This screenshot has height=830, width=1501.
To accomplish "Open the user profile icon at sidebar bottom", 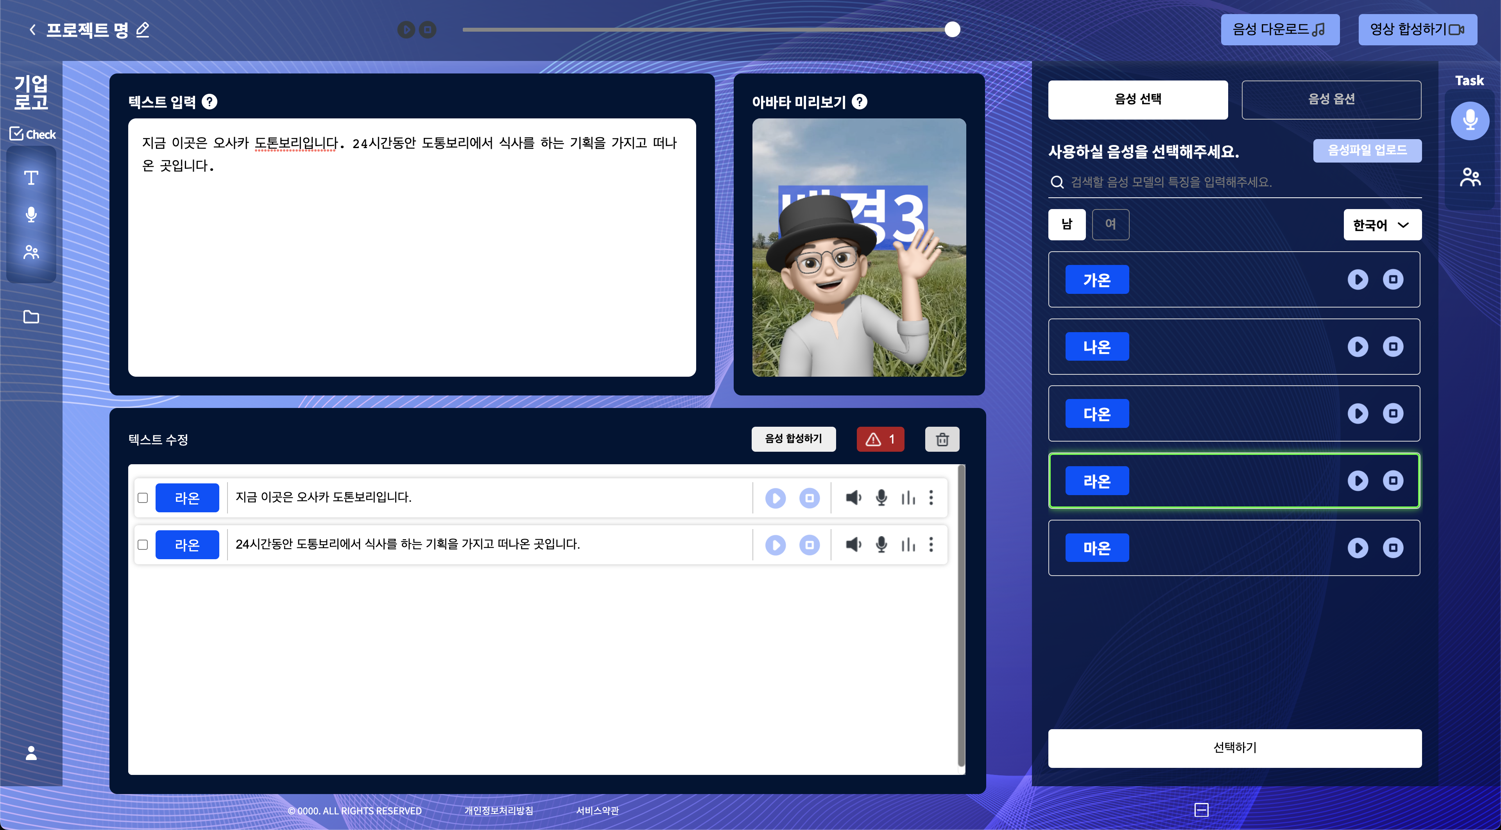I will pyautogui.click(x=31, y=753).
